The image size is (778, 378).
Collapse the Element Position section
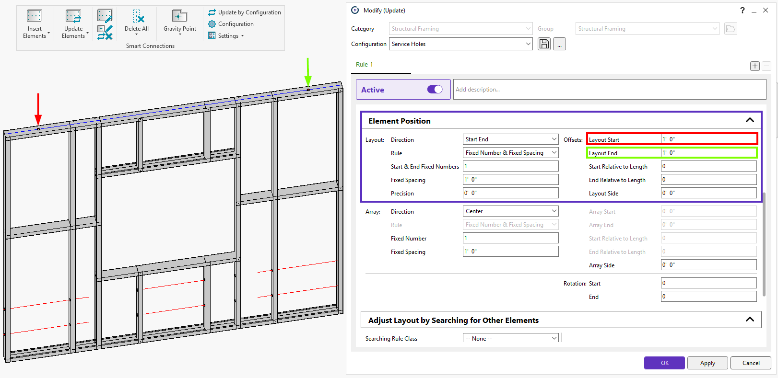750,120
